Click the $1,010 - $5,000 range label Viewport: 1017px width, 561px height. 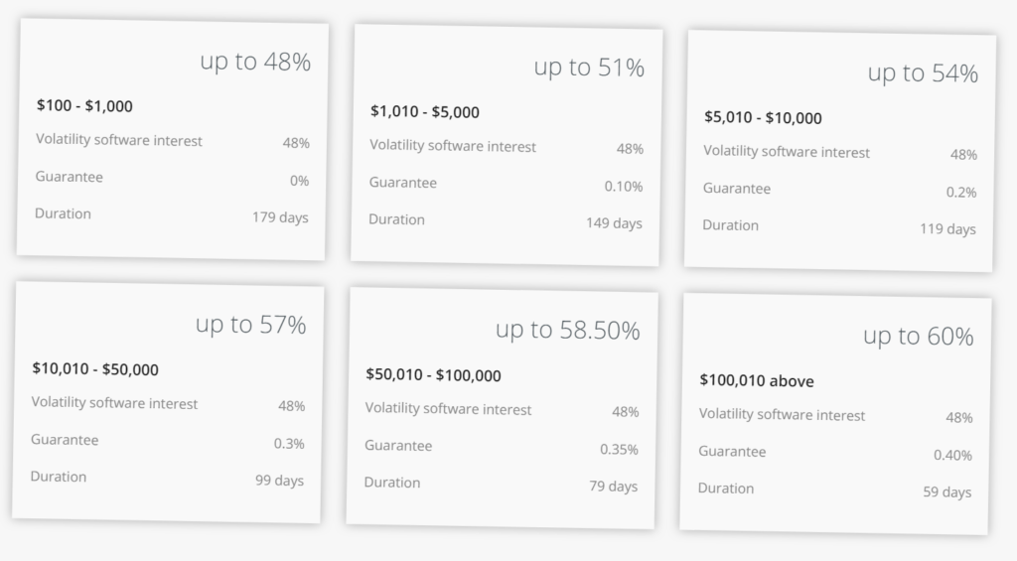pos(425,111)
